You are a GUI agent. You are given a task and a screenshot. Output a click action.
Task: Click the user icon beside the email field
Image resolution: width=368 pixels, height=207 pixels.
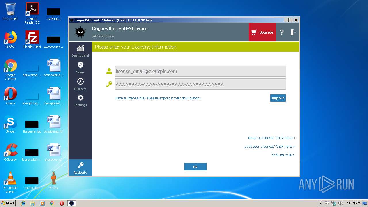point(109,71)
